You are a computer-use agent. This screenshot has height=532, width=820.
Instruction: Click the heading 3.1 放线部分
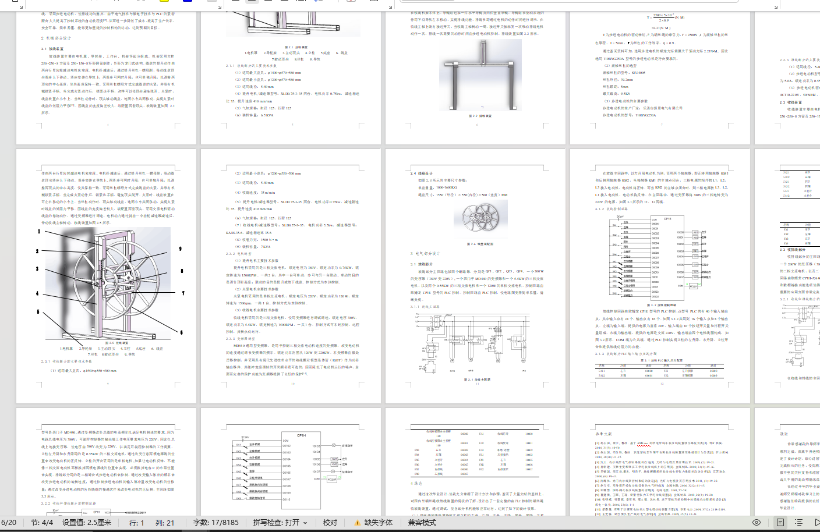(423, 264)
